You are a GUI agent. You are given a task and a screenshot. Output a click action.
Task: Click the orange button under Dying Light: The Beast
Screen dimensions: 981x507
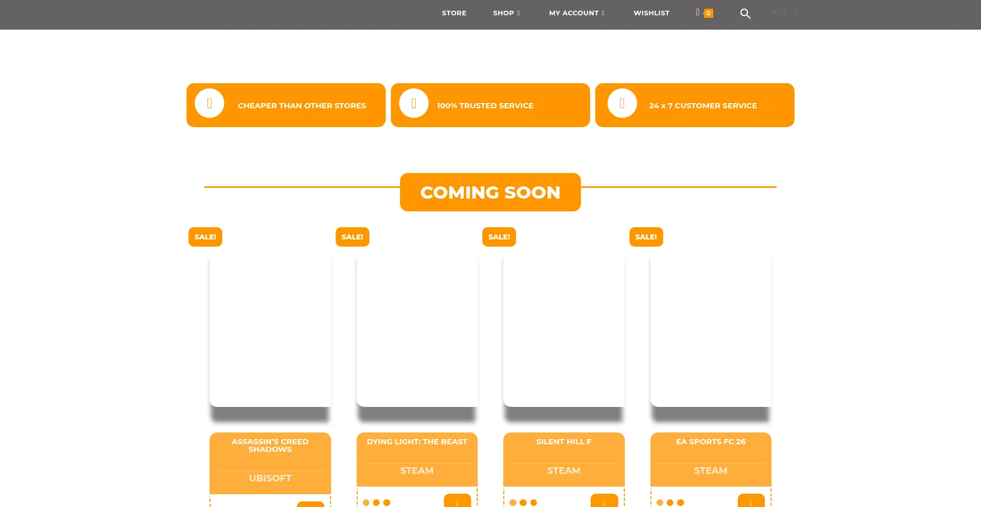(x=457, y=501)
